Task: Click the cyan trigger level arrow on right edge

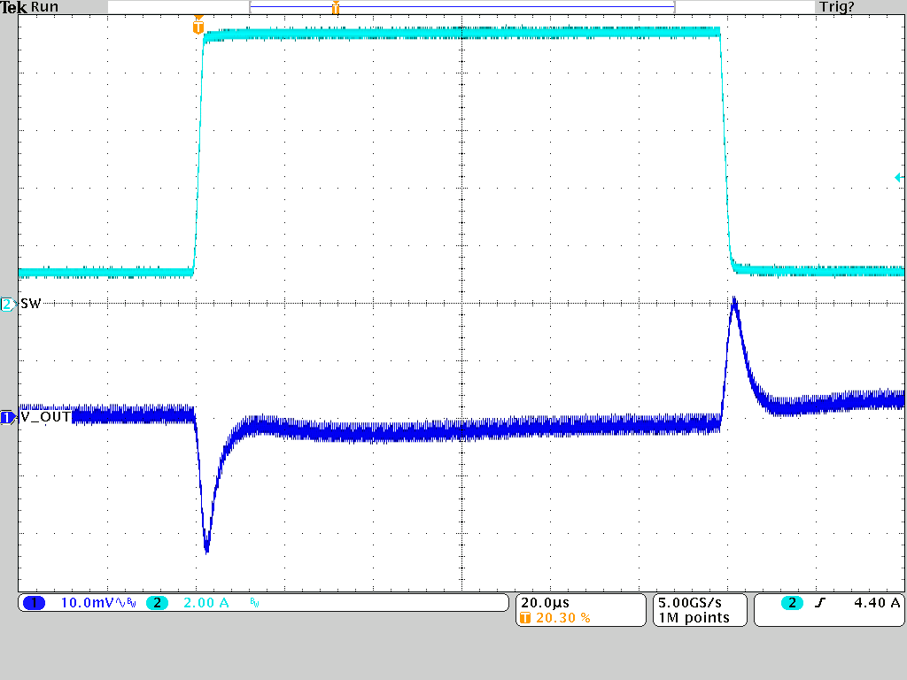Action: [900, 179]
